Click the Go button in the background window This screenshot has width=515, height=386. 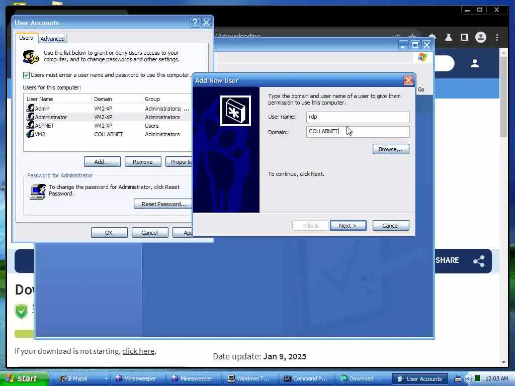421,89
